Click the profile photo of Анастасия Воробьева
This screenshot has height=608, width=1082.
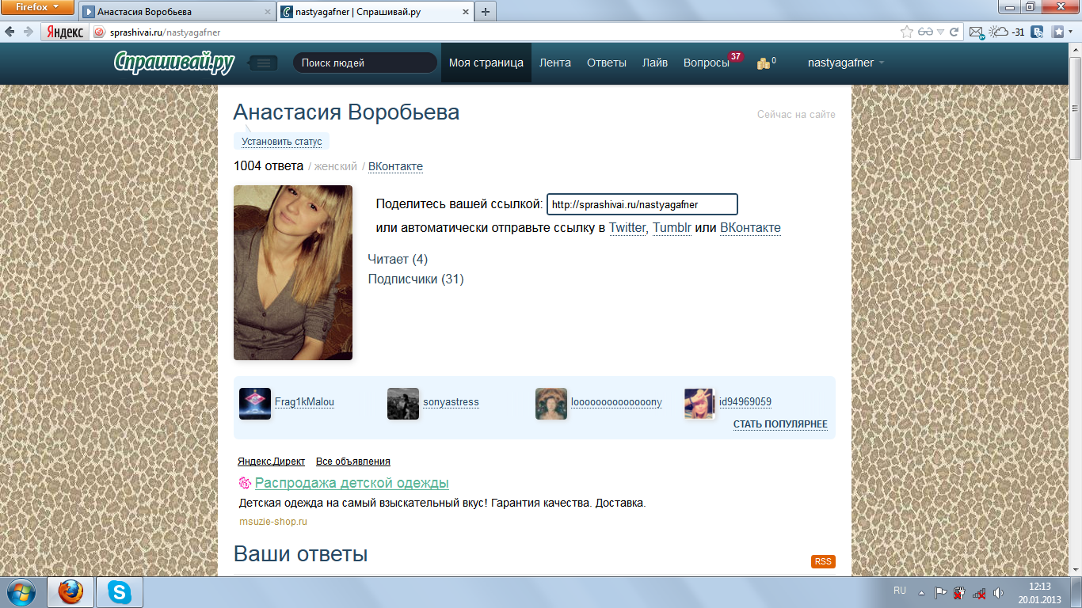pos(293,273)
